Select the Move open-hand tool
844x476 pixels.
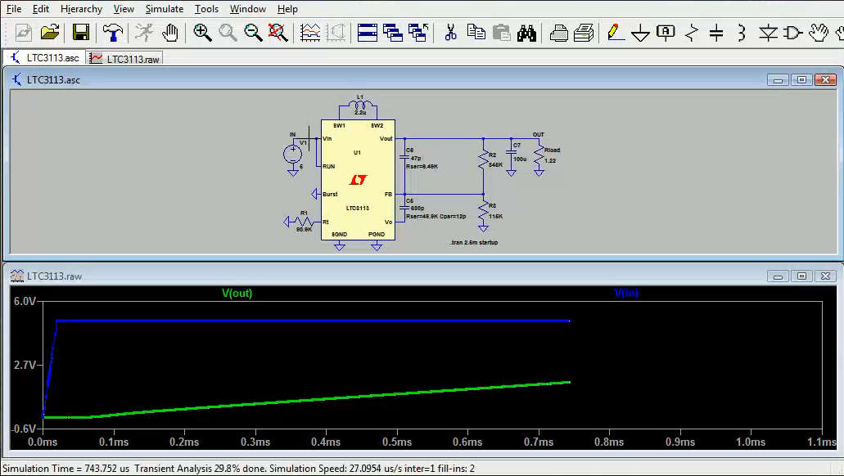click(818, 33)
